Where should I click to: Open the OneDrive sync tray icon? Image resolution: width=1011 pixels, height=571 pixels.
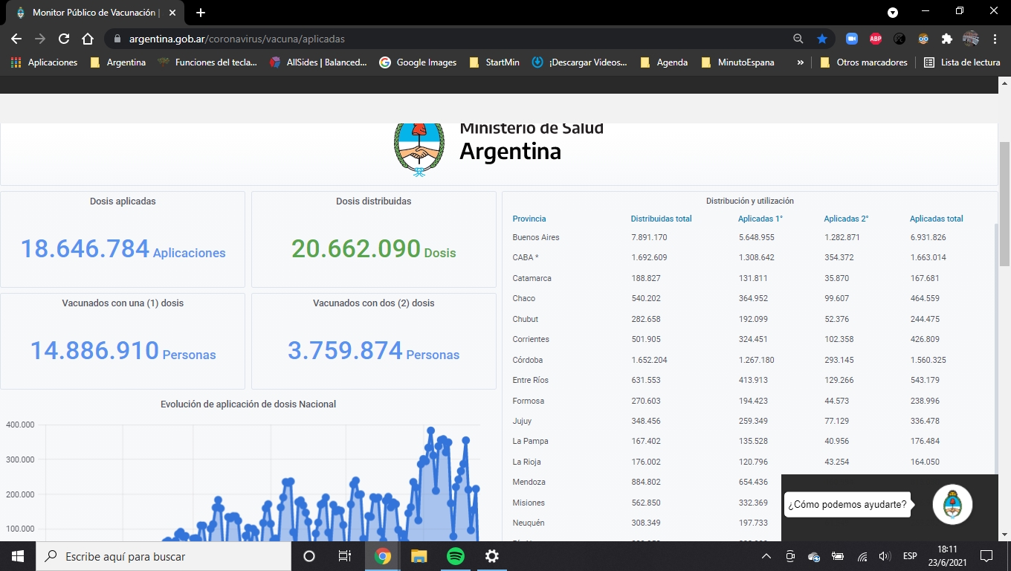click(814, 556)
